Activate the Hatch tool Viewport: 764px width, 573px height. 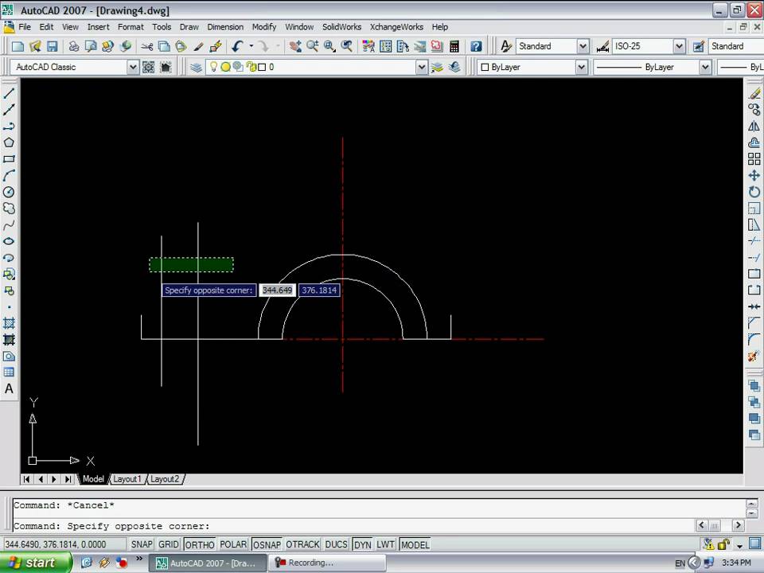click(10, 323)
